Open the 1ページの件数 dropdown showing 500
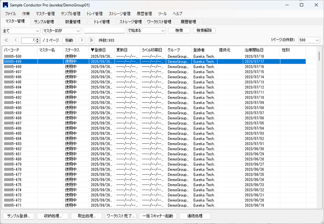 [x=309, y=40]
